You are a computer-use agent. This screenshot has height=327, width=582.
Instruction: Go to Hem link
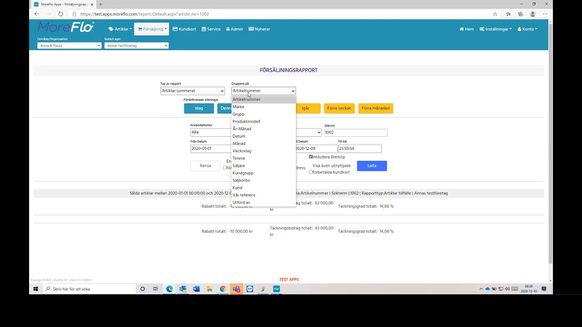[467, 29]
